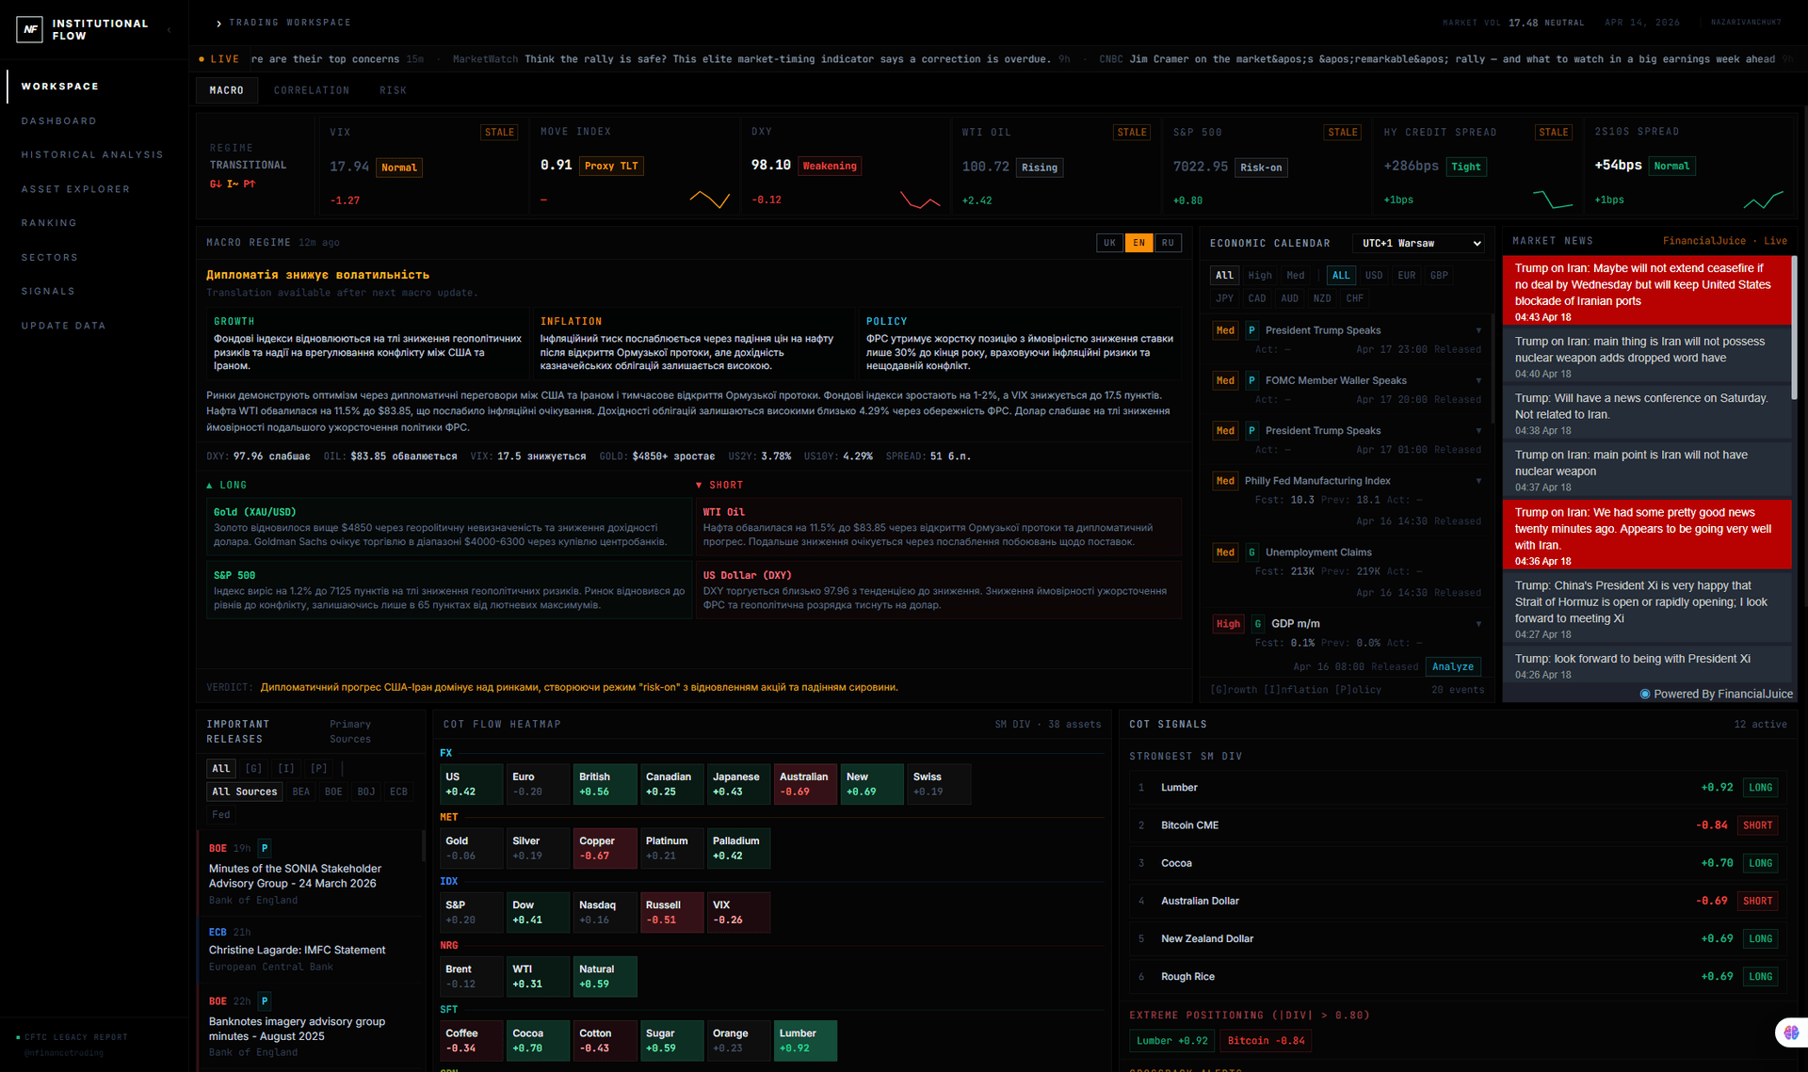Click the G badge beside Unemployment Claims
The width and height of the screenshot is (1808, 1072).
pos(1251,552)
